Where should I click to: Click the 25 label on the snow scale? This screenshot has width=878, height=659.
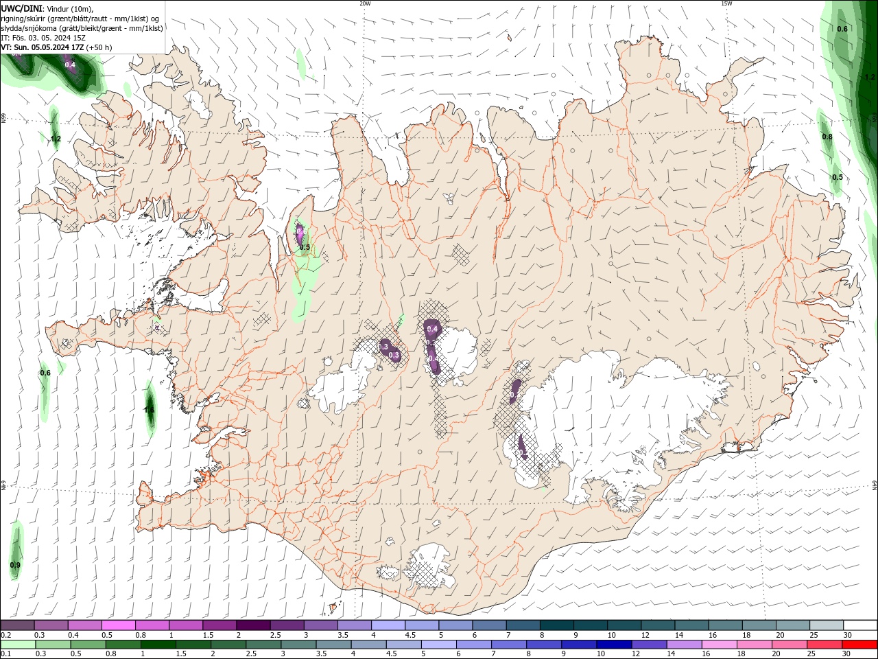(814, 635)
